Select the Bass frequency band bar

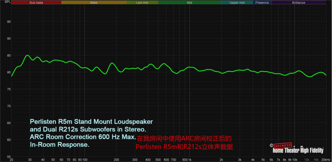pyautogui.click(x=94, y=3)
